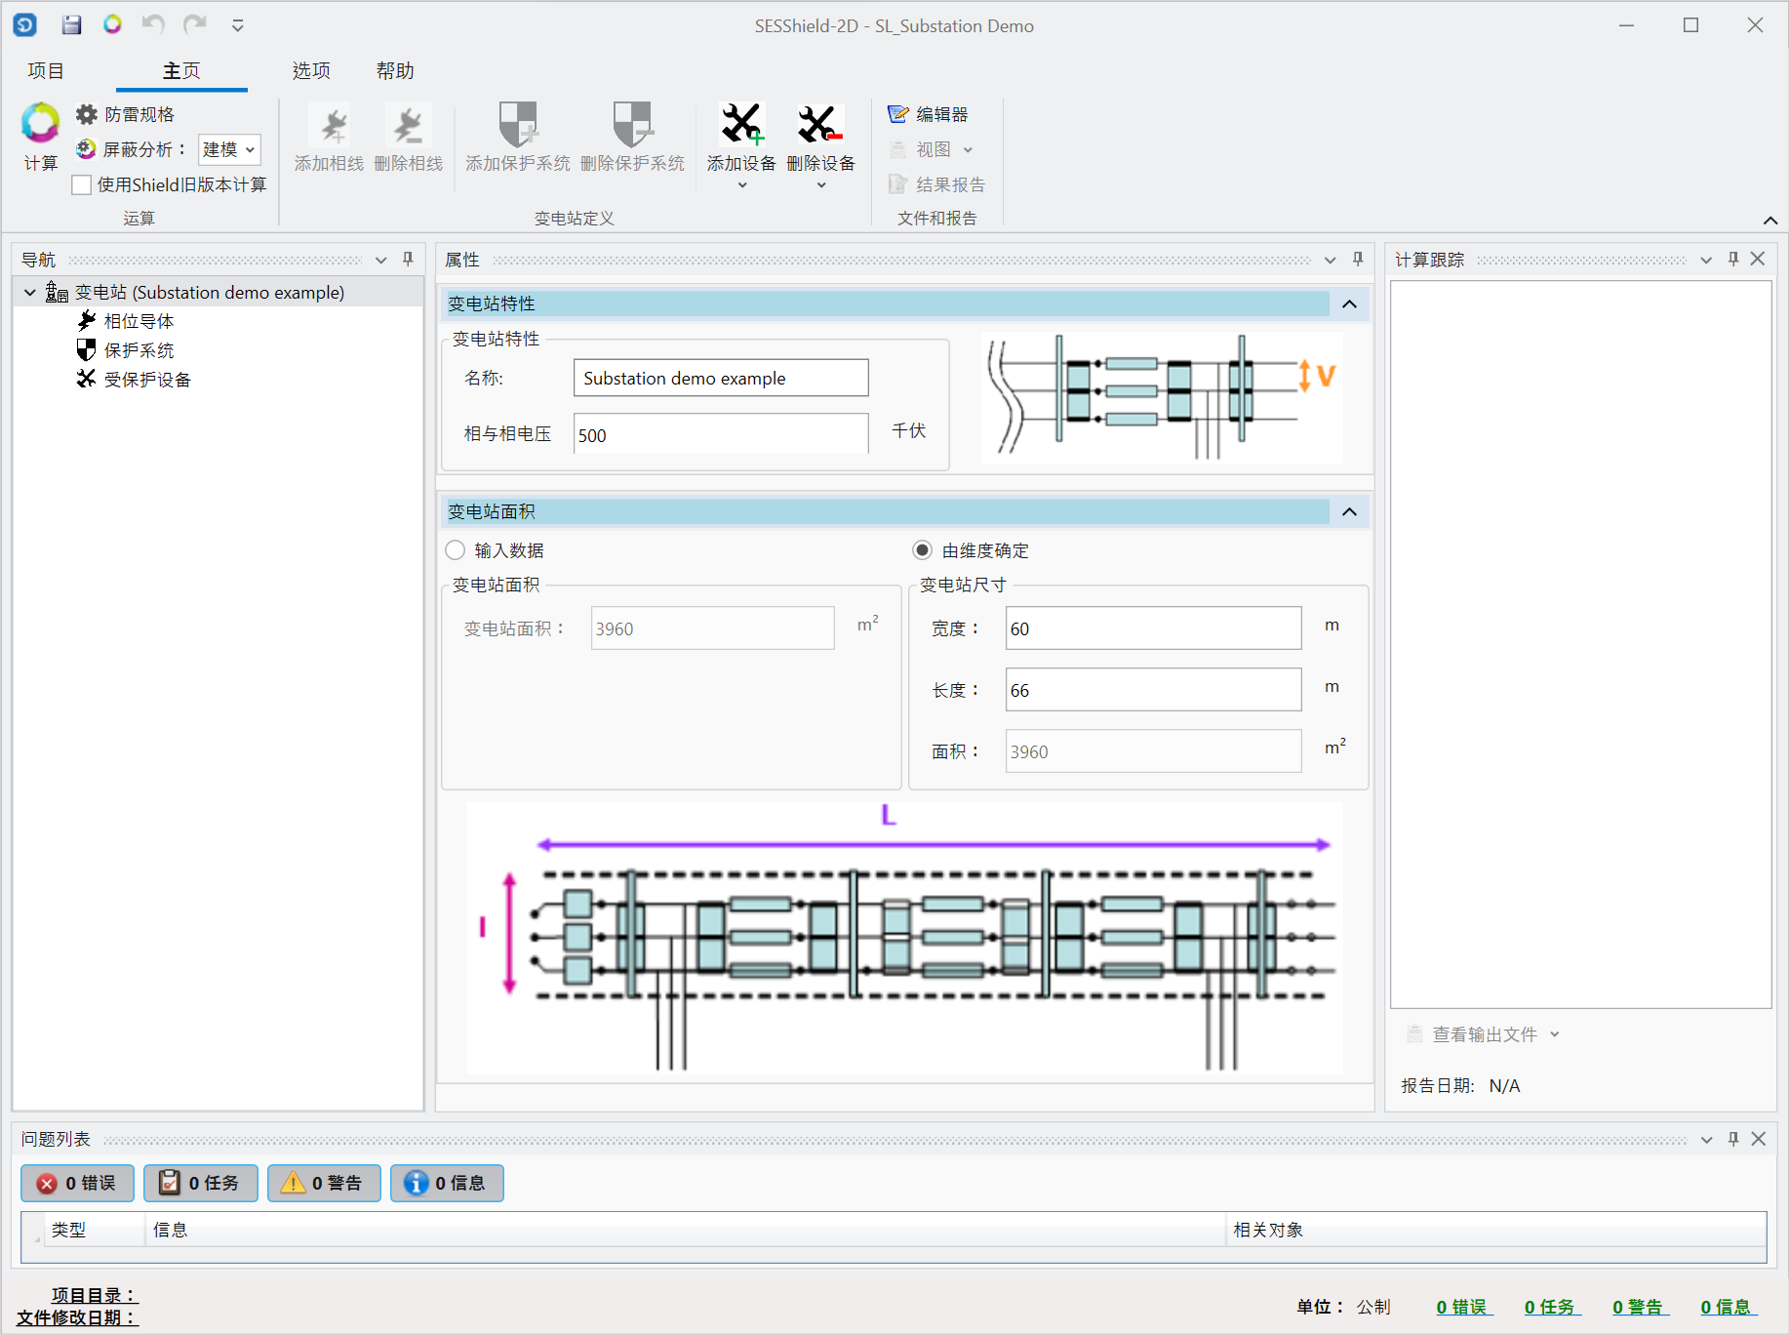The image size is (1789, 1335).
Task: Enable 使用Shield旧版本计算 checkbox
Action: click(x=83, y=185)
